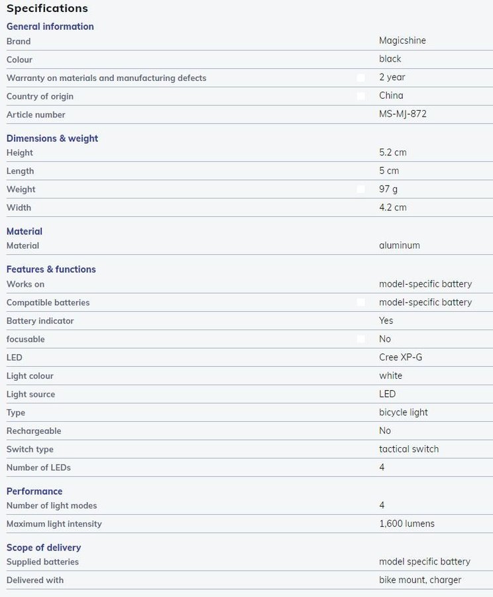Click the info icon in the focusable row
This screenshot has width=493, height=597.
point(360,339)
